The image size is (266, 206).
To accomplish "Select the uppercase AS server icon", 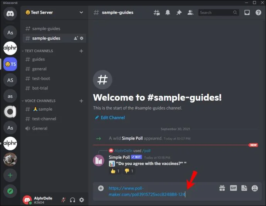I will (10, 80).
